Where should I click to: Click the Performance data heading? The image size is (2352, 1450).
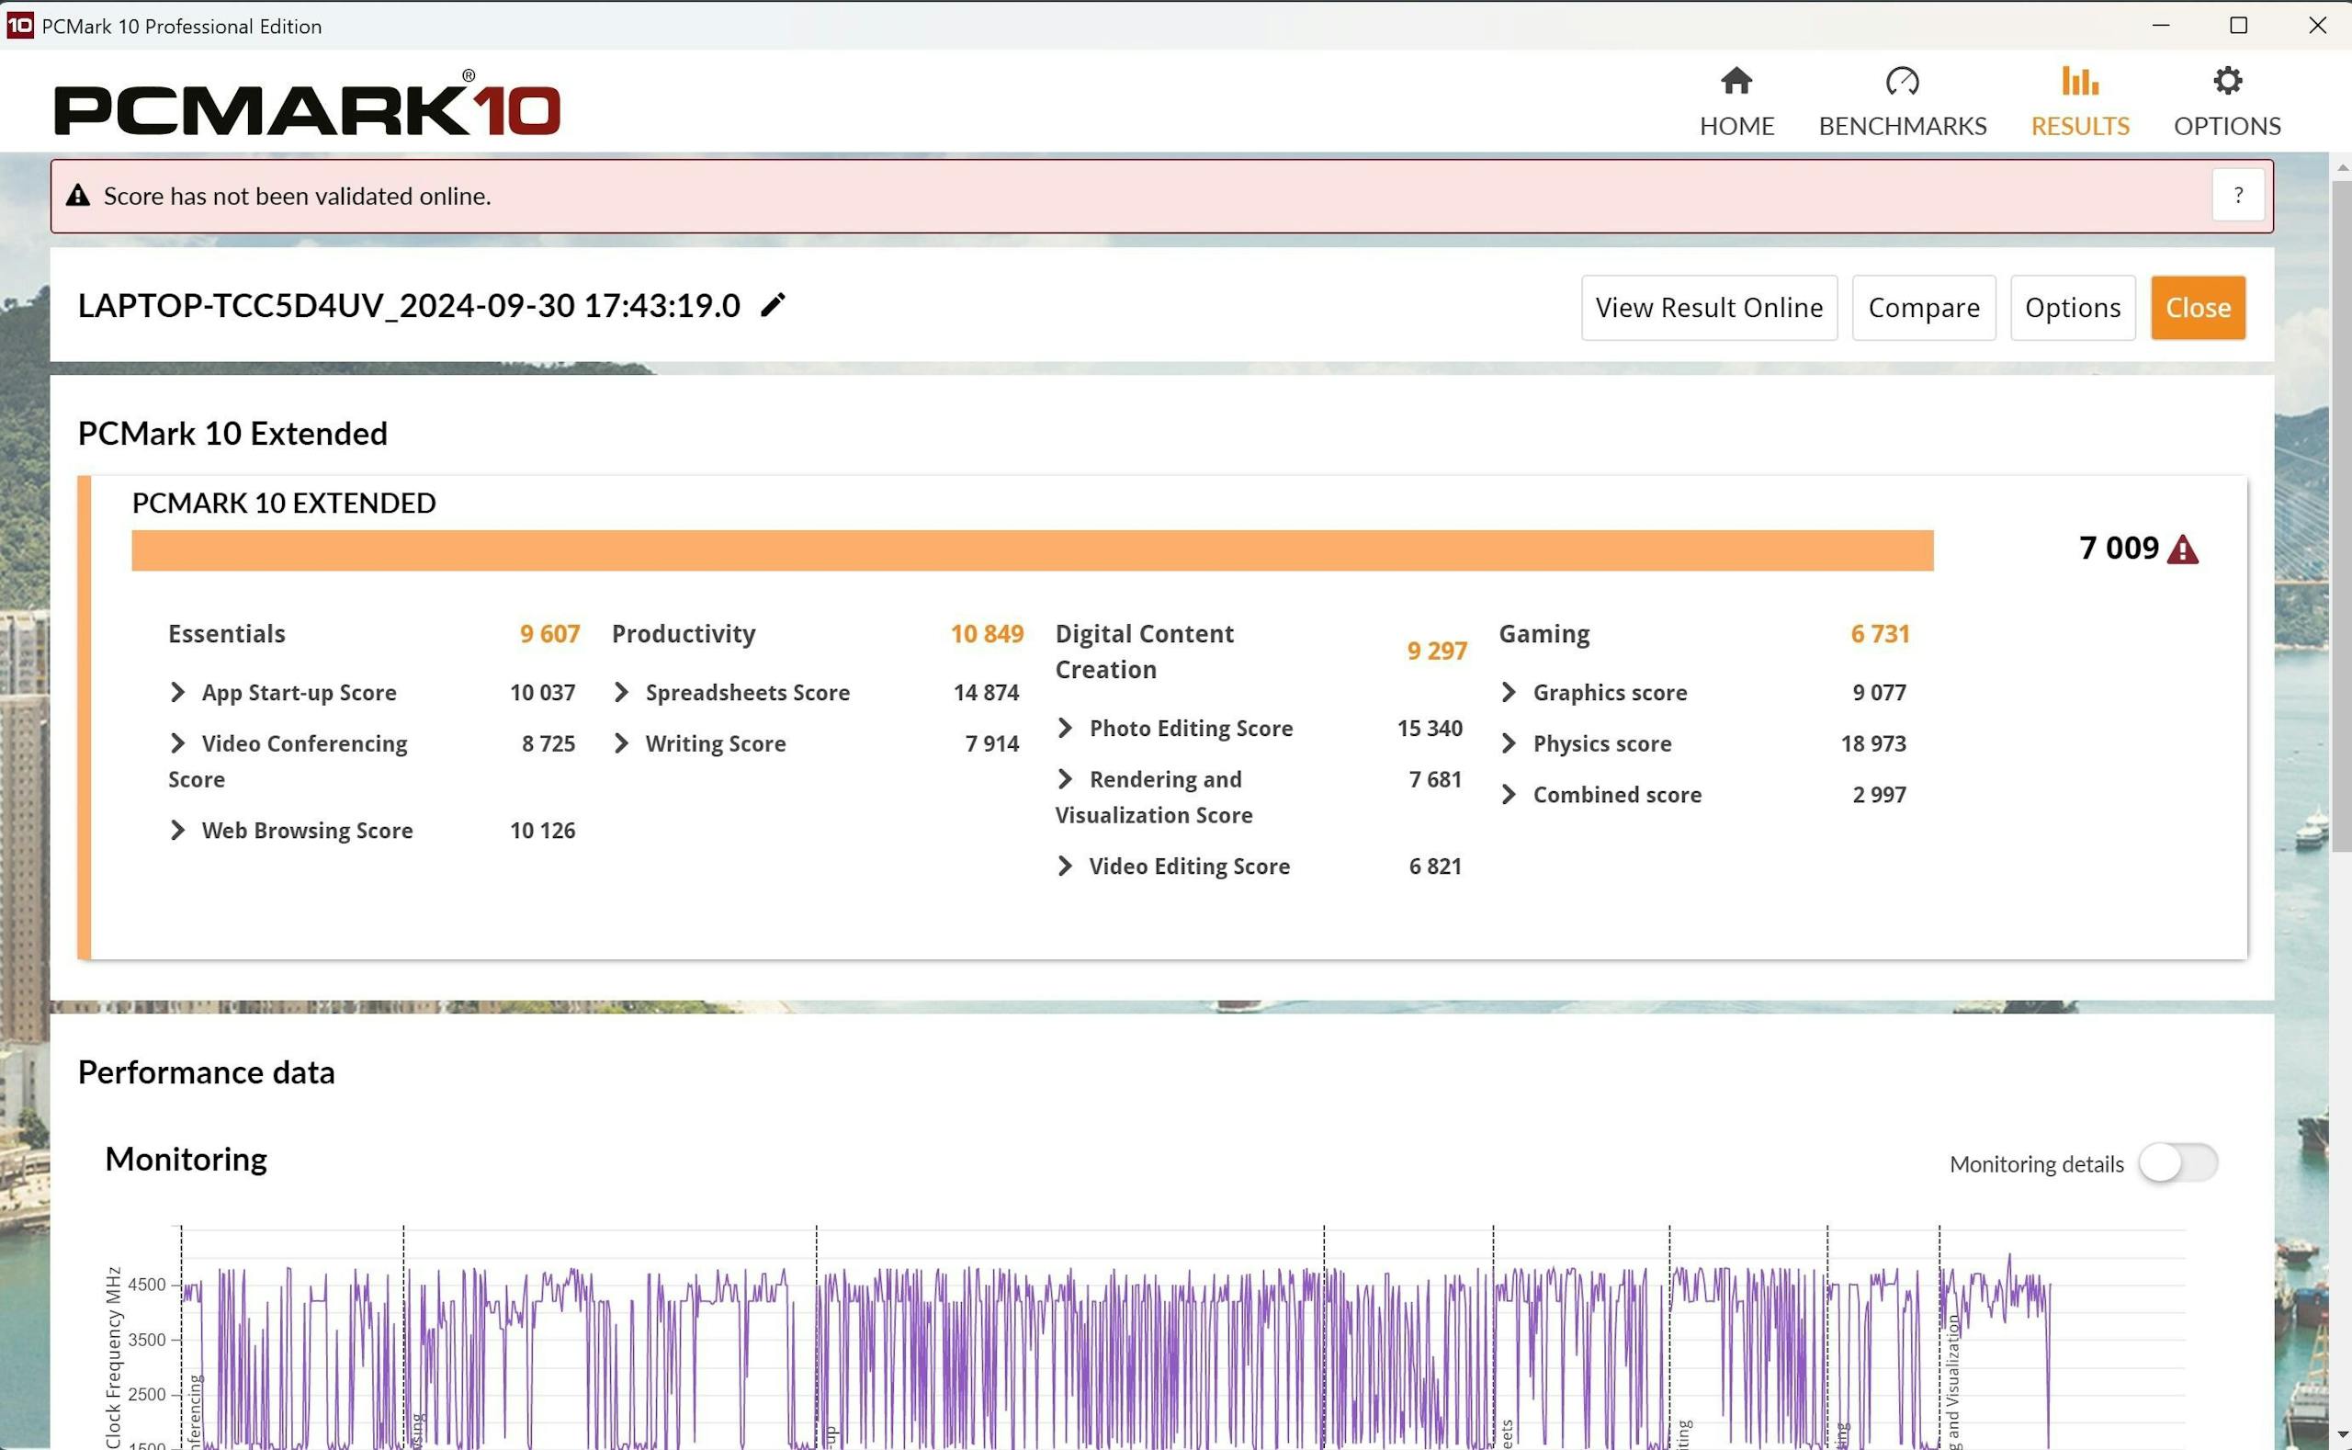point(206,1072)
